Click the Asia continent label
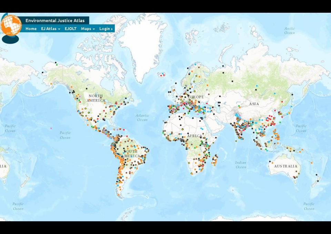Viewport: 331px width, 234px height. point(254,104)
